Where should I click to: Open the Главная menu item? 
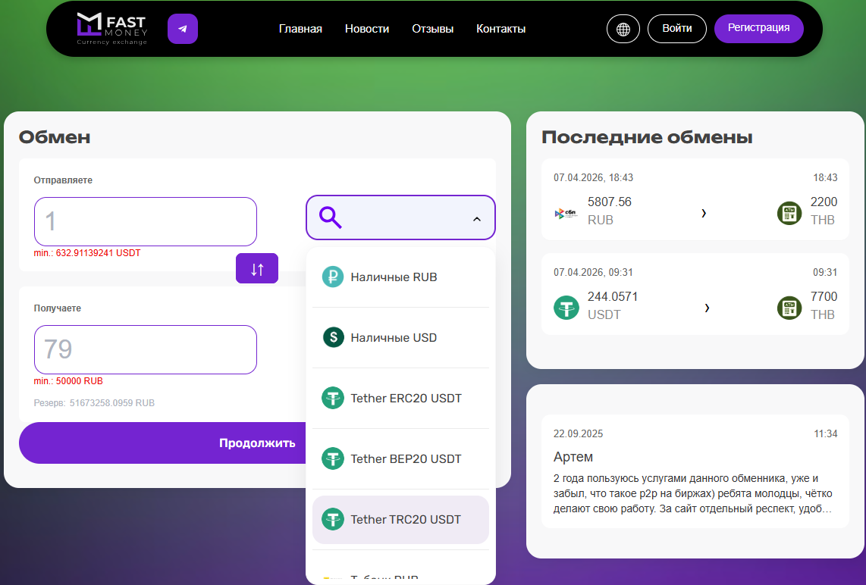[x=300, y=29]
